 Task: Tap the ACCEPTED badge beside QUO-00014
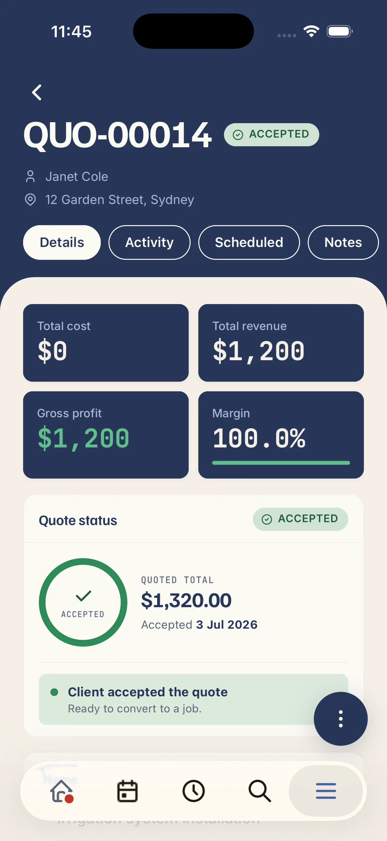click(271, 134)
